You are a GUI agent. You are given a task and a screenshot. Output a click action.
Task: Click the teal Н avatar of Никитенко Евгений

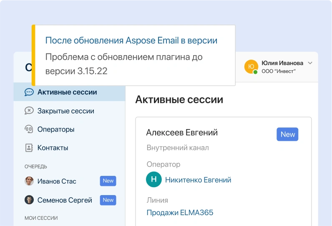tap(154, 179)
